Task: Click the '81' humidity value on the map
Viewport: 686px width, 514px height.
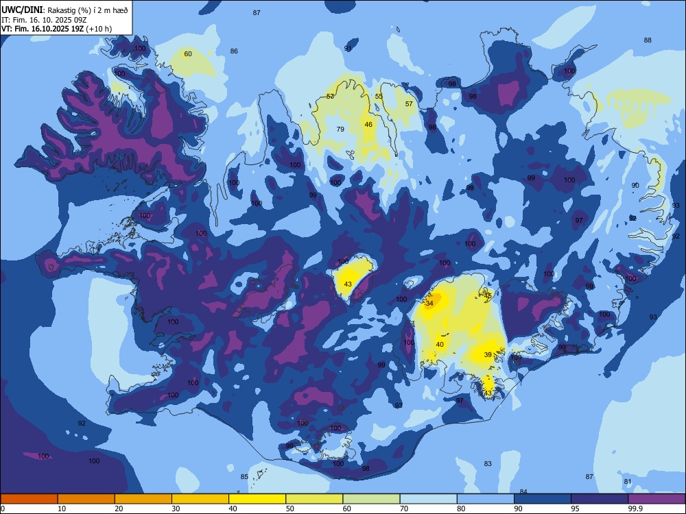Action: 628,482
